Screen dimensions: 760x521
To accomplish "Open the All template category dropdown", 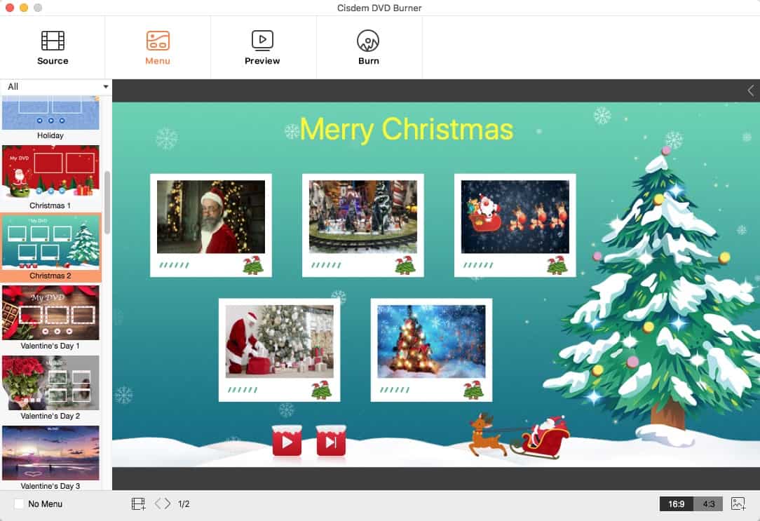I will [56, 87].
